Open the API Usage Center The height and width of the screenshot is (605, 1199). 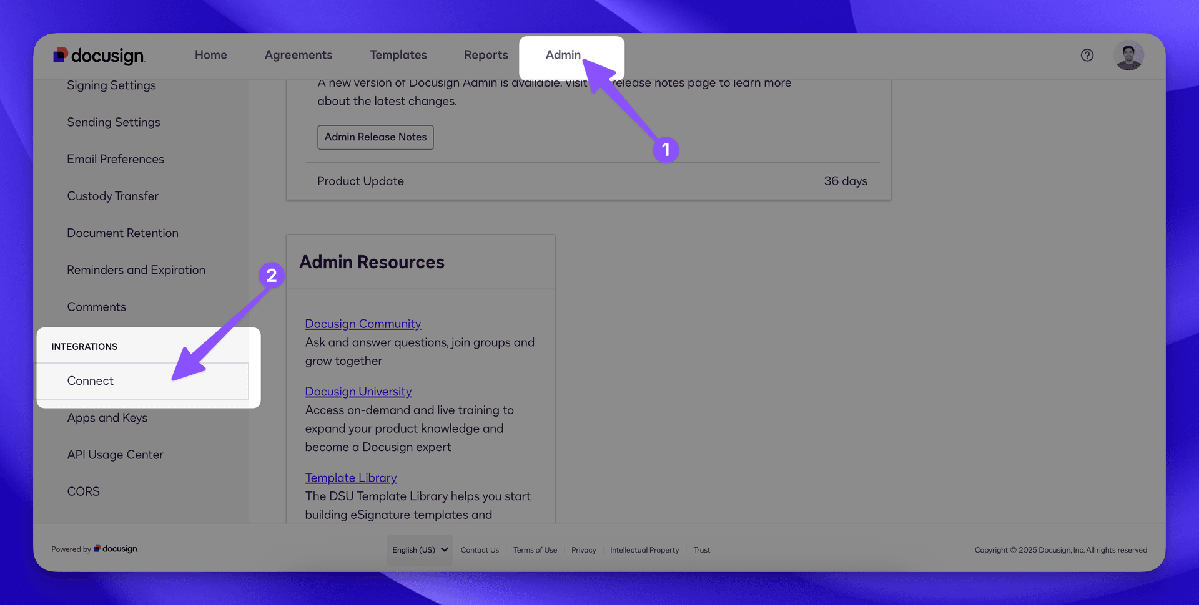coord(115,454)
